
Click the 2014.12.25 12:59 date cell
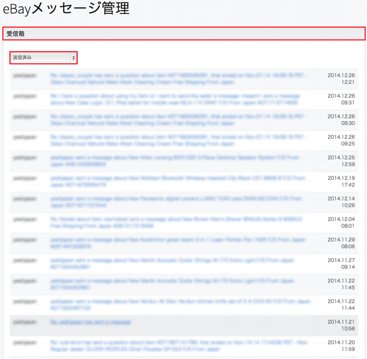[x=341, y=161]
